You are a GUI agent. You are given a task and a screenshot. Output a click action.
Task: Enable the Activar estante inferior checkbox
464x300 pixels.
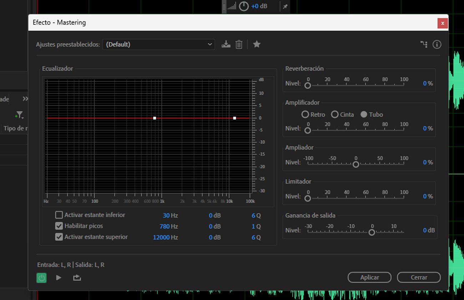[x=59, y=215]
